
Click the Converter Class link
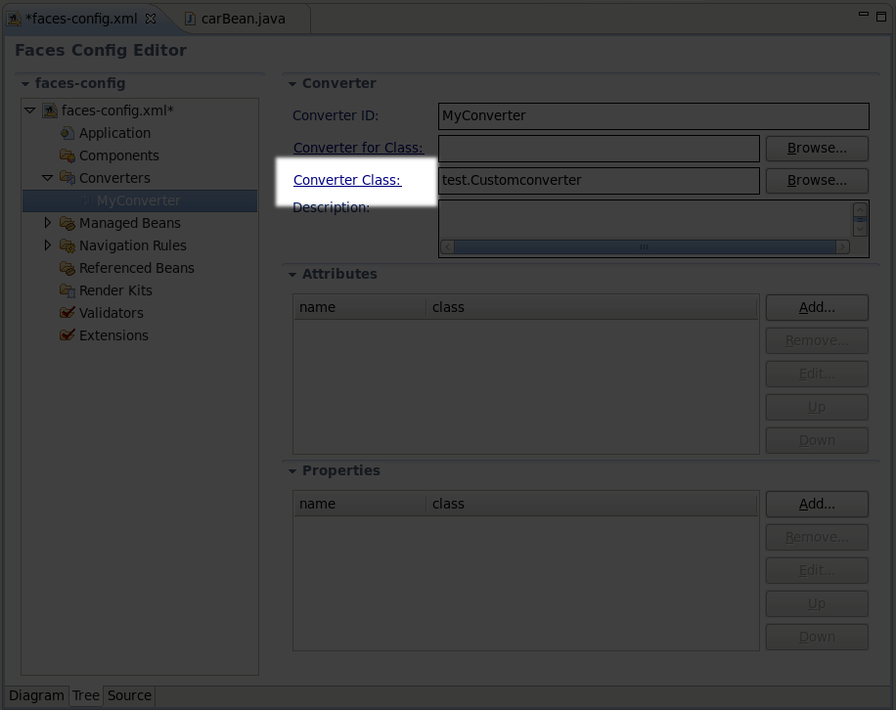345,180
